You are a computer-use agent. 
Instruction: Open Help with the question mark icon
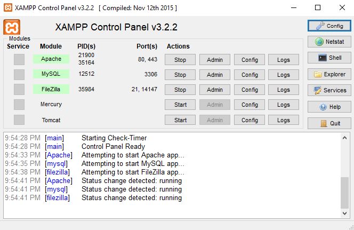[329, 107]
